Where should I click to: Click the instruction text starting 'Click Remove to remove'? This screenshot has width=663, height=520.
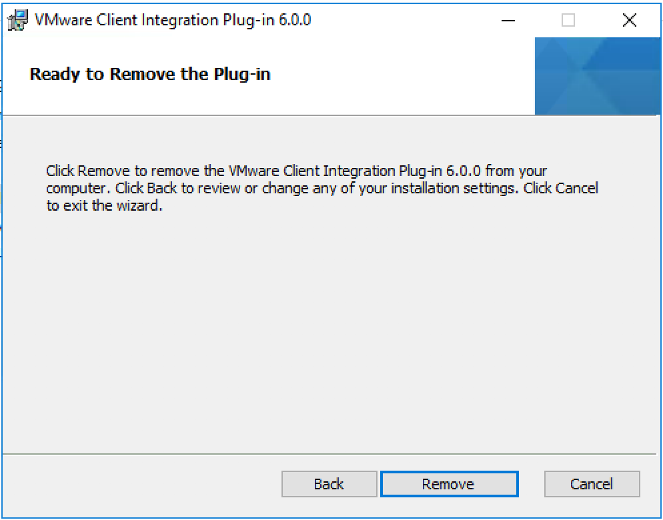coord(321,188)
